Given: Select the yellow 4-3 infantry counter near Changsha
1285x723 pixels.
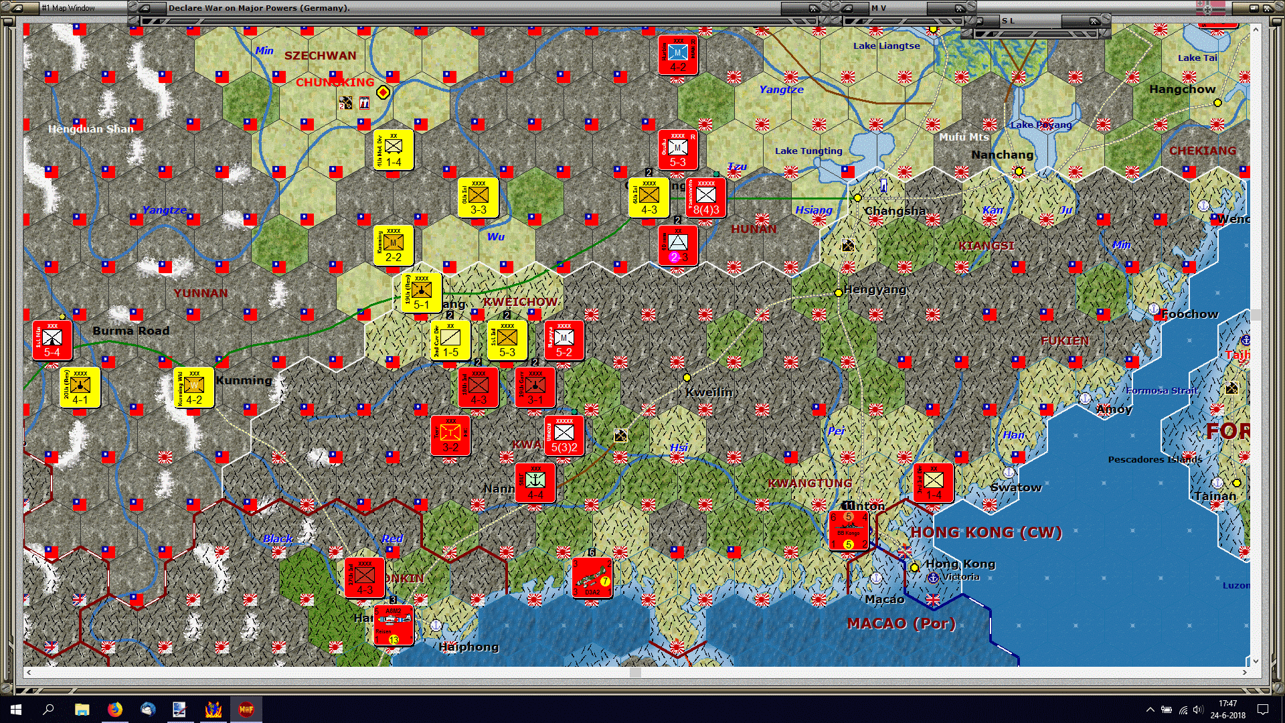Looking at the screenshot, I should (649, 197).
